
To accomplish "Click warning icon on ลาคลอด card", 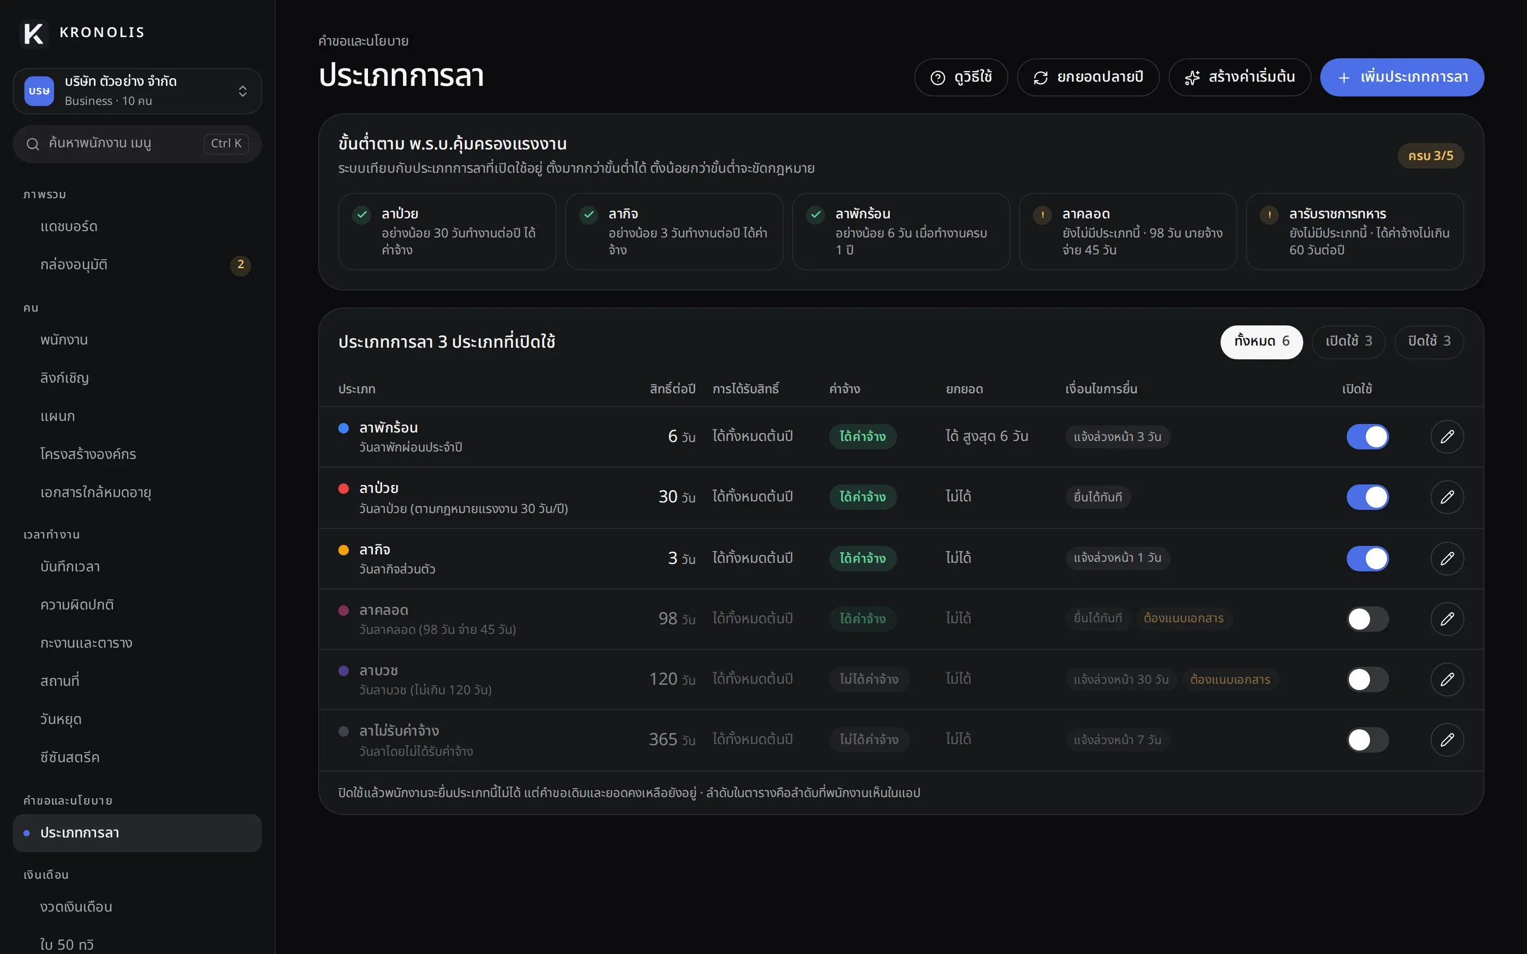I will tap(1042, 215).
